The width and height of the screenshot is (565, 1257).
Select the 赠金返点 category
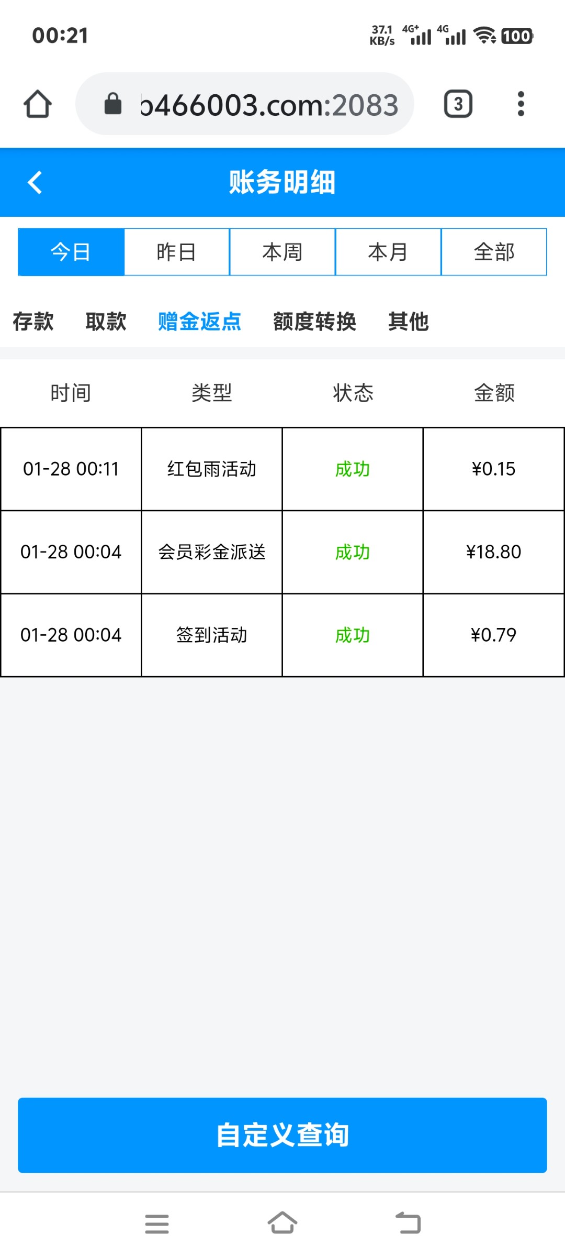click(x=199, y=322)
